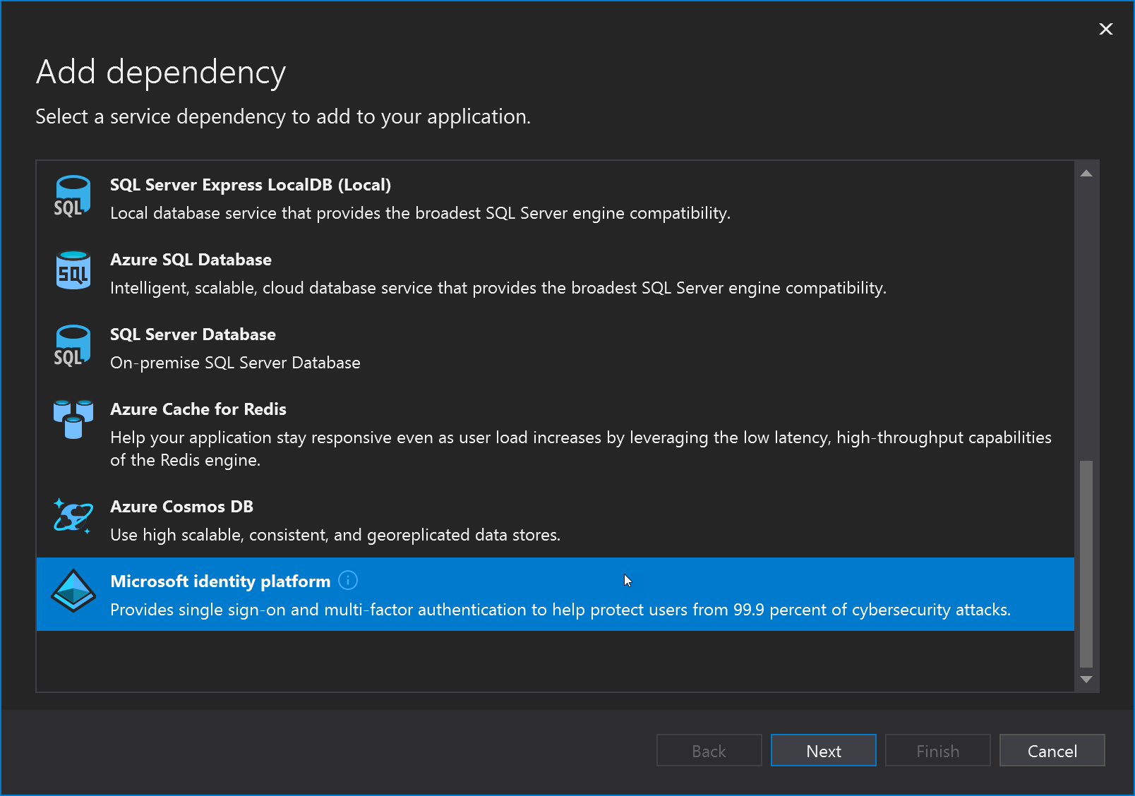Click the Azure Cosmos DB planet icon
This screenshot has width=1135, height=796.
pyautogui.click(x=73, y=516)
